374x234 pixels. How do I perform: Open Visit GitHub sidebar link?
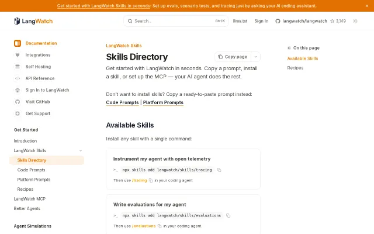click(x=37, y=102)
